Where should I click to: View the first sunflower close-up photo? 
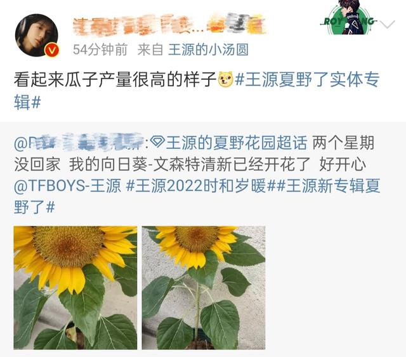[75, 288]
